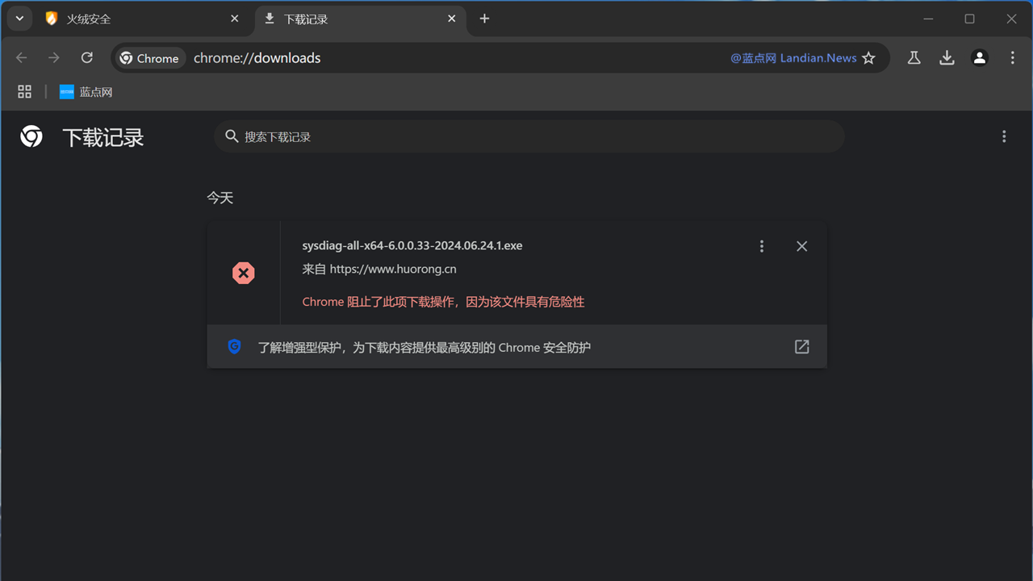Select the 下载记录 tab
This screenshot has width=1033, height=581.
coord(361,19)
